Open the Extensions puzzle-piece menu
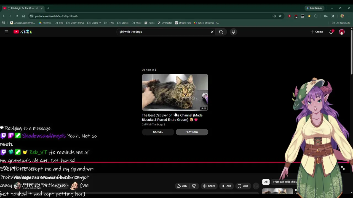 (x=316, y=16)
